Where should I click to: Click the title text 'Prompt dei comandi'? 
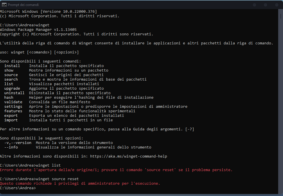tap(23, 5)
